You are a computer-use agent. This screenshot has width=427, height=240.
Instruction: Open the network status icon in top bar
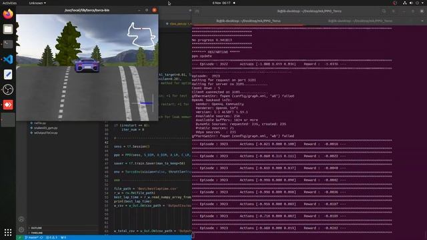(x=405, y=3)
